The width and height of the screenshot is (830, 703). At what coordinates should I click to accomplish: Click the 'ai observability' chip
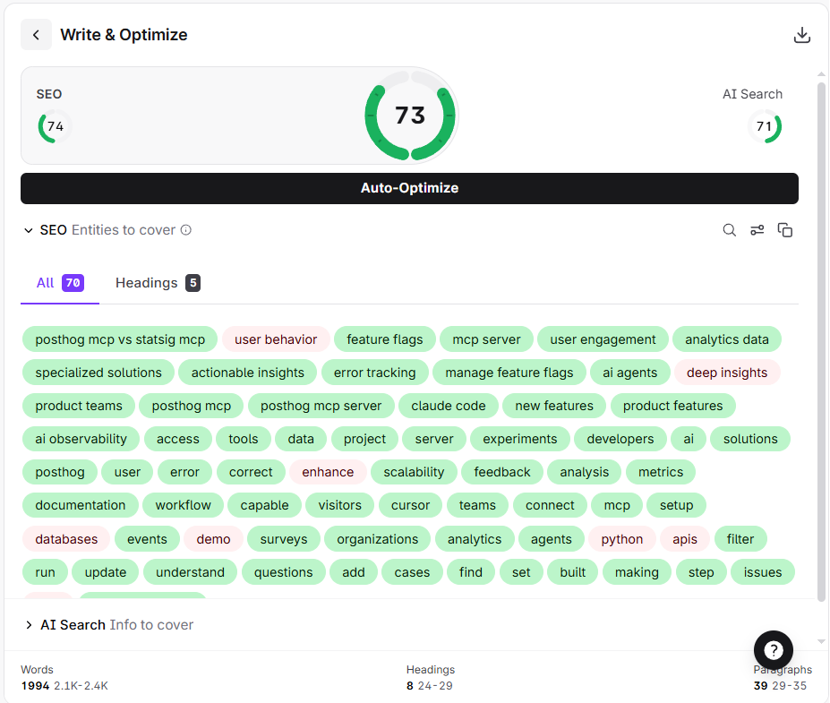81,439
